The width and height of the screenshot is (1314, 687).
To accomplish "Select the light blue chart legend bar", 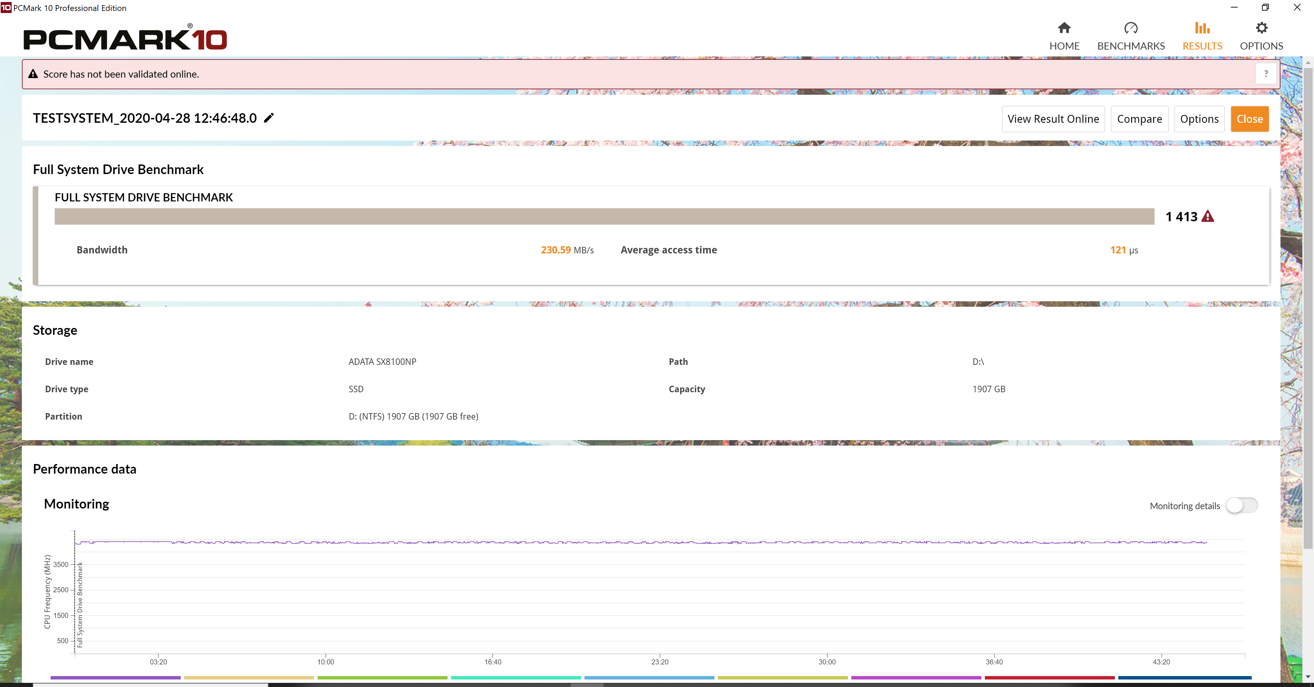I will pos(649,677).
